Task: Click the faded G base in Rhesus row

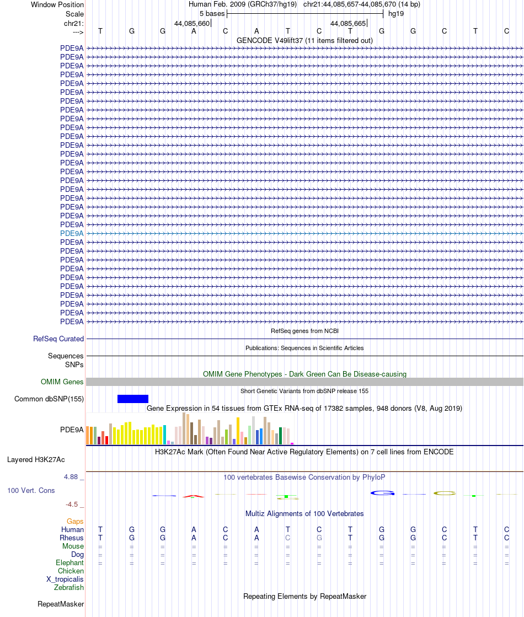Action: [x=319, y=538]
